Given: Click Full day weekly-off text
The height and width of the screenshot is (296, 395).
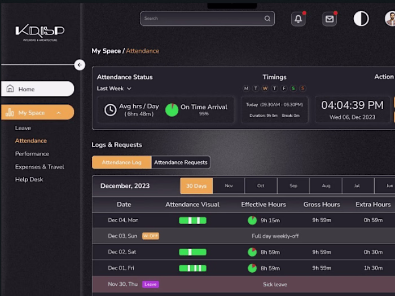Looking at the screenshot, I should point(275,236).
